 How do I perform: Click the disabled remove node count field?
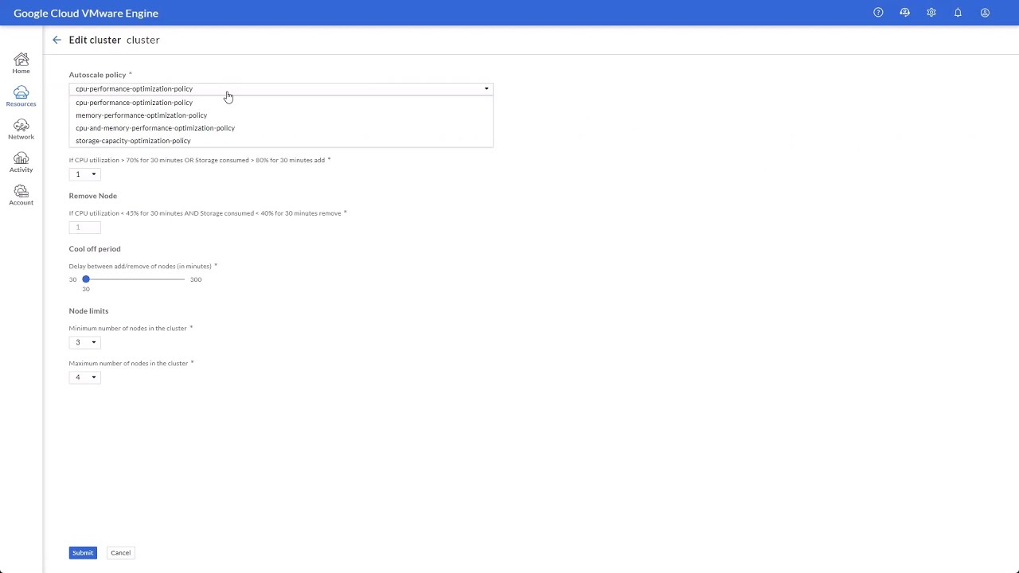pos(84,228)
